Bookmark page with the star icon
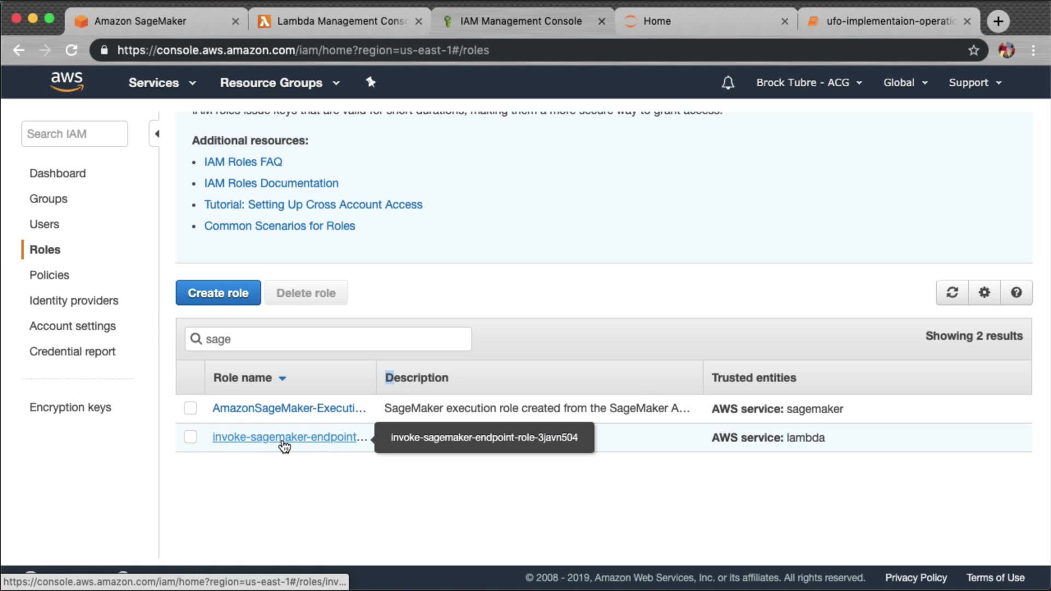The height and width of the screenshot is (591, 1051). click(x=973, y=50)
